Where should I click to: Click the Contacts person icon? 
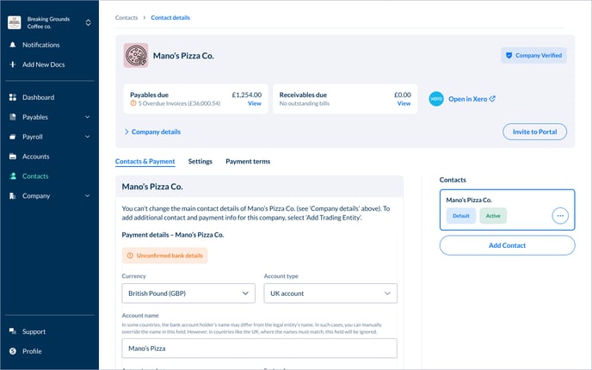tap(12, 176)
